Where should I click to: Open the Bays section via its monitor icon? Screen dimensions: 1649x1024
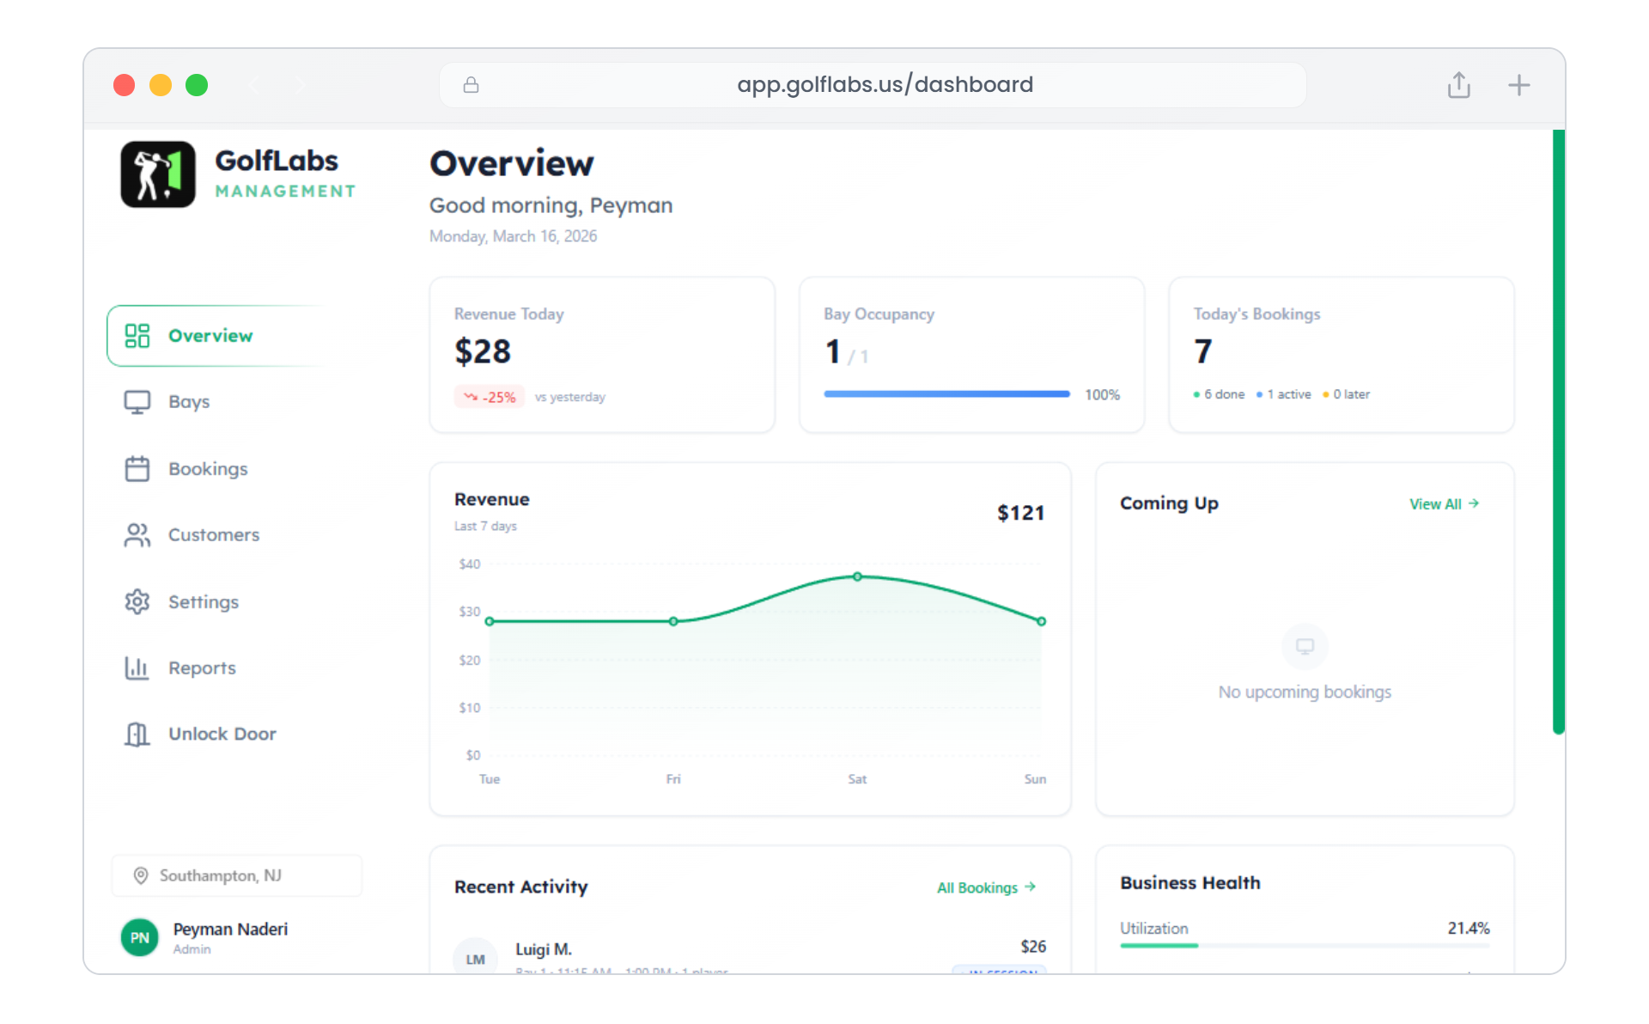click(x=137, y=401)
